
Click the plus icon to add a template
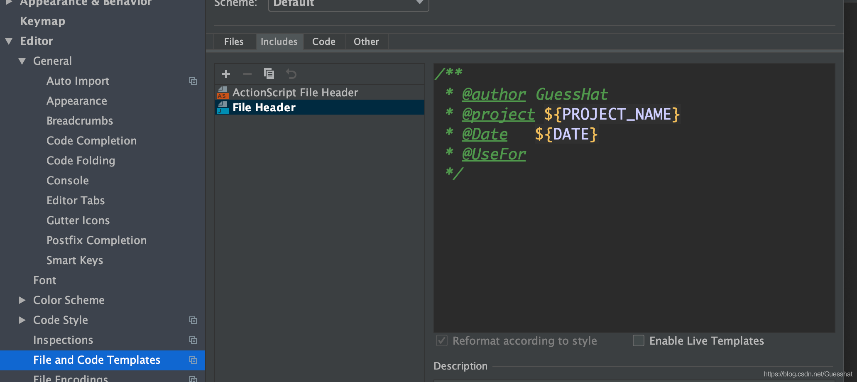[226, 74]
